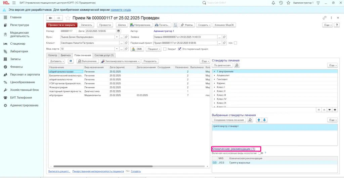
Task: Follow the Выписать рецепт link
Action: [59, 171]
